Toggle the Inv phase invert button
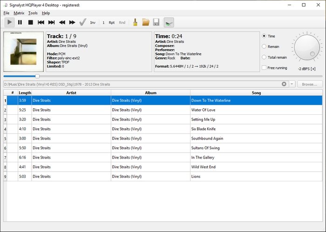The width and height of the screenshot is (326, 232). (x=93, y=22)
